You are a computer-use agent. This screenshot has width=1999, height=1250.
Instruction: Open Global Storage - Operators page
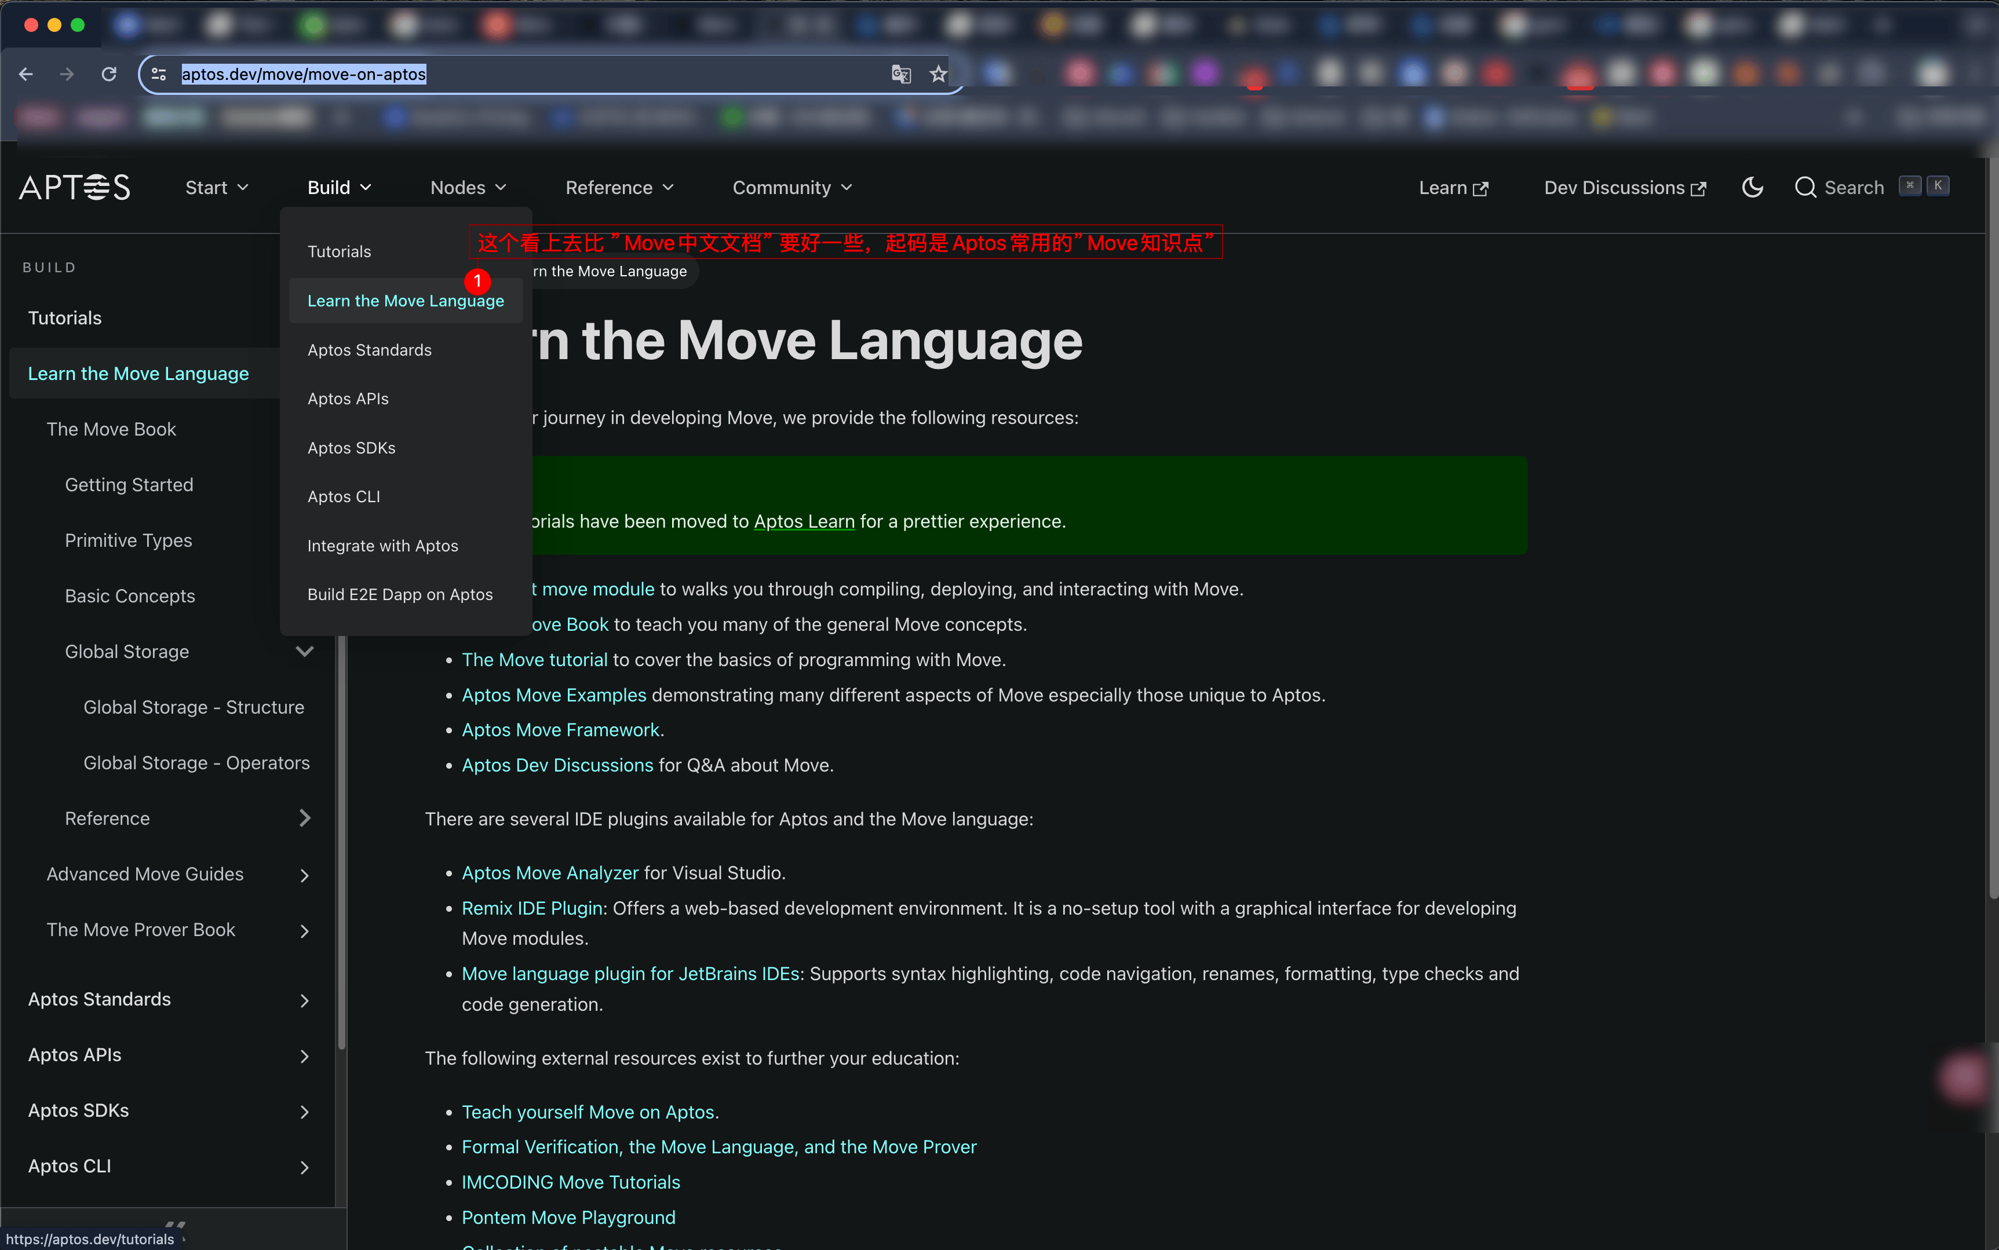(x=197, y=763)
